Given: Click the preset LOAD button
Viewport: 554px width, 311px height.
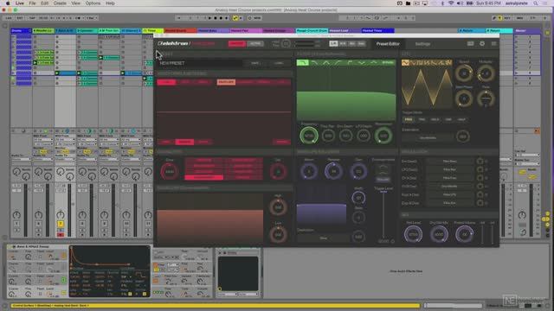Looking at the screenshot, I should click(279, 63).
